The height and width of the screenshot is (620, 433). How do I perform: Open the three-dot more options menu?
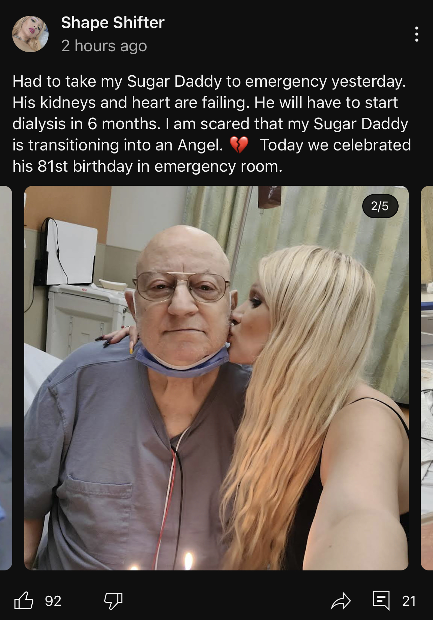pos(417,34)
